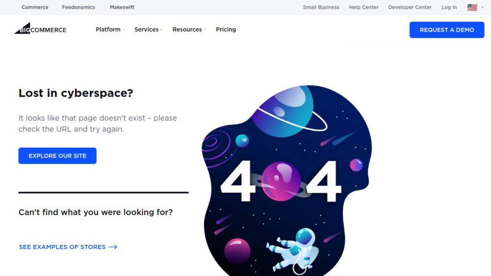This screenshot has height=276, width=491.
Task: Go to the Pricing page
Action: click(226, 30)
